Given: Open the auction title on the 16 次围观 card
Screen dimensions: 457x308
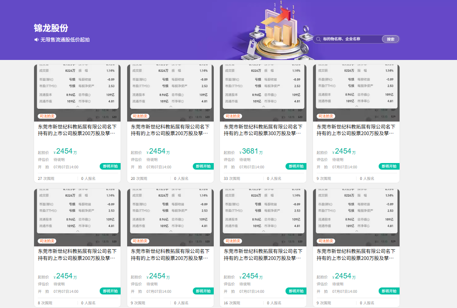Looking at the screenshot, I should click(263, 255).
